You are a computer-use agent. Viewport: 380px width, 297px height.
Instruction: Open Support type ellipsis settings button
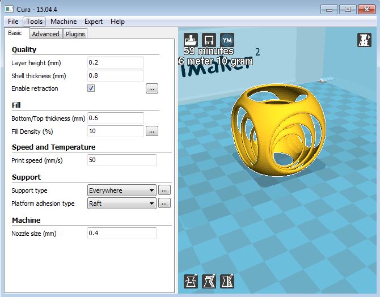[x=164, y=190]
